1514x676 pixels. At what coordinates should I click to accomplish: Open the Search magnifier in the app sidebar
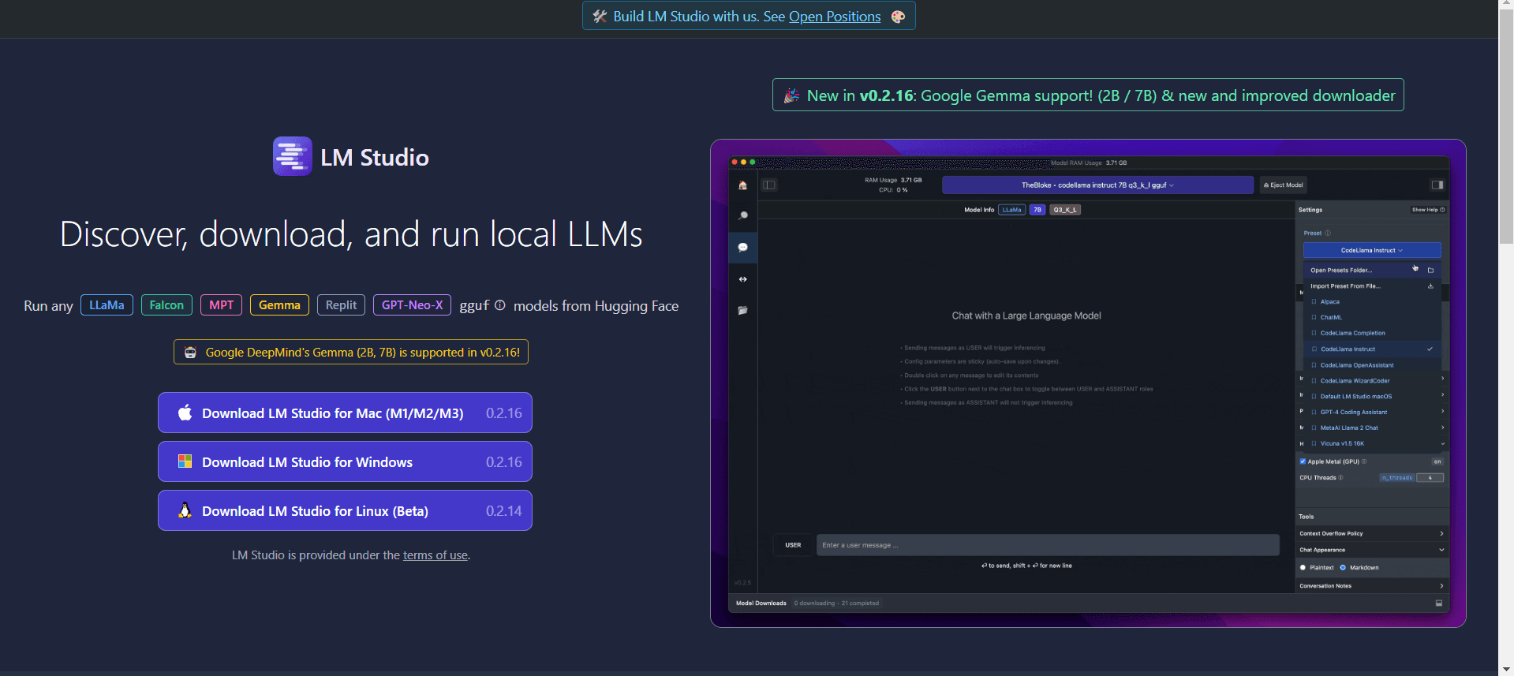[742, 215]
